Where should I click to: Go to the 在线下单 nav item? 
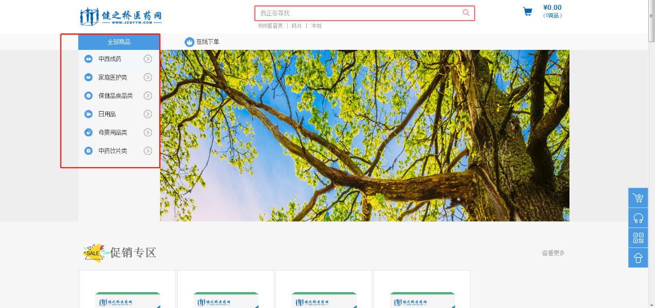pos(208,42)
